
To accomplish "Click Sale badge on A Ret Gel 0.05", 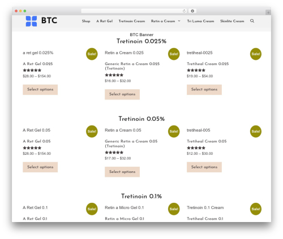I will click(92, 132).
